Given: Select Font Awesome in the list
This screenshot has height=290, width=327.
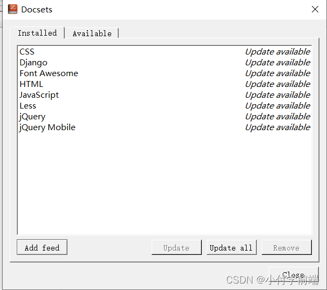Looking at the screenshot, I should pos(165,73).
